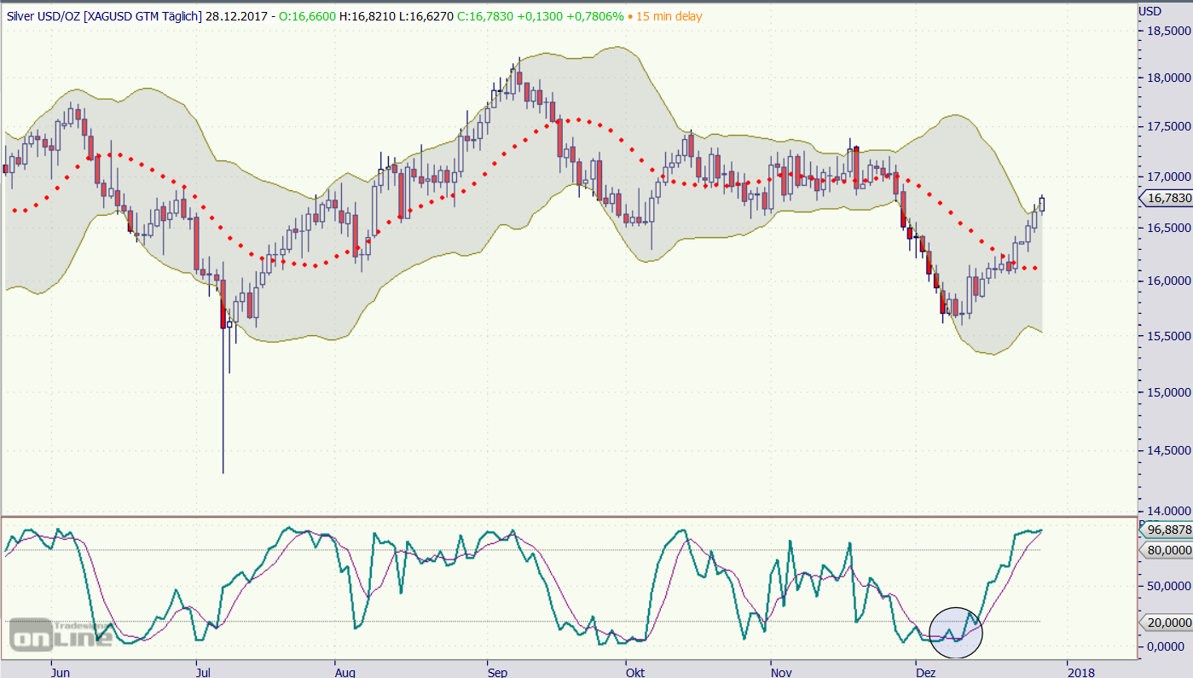Click the last candlestick on the chart

click(1042, 204)
